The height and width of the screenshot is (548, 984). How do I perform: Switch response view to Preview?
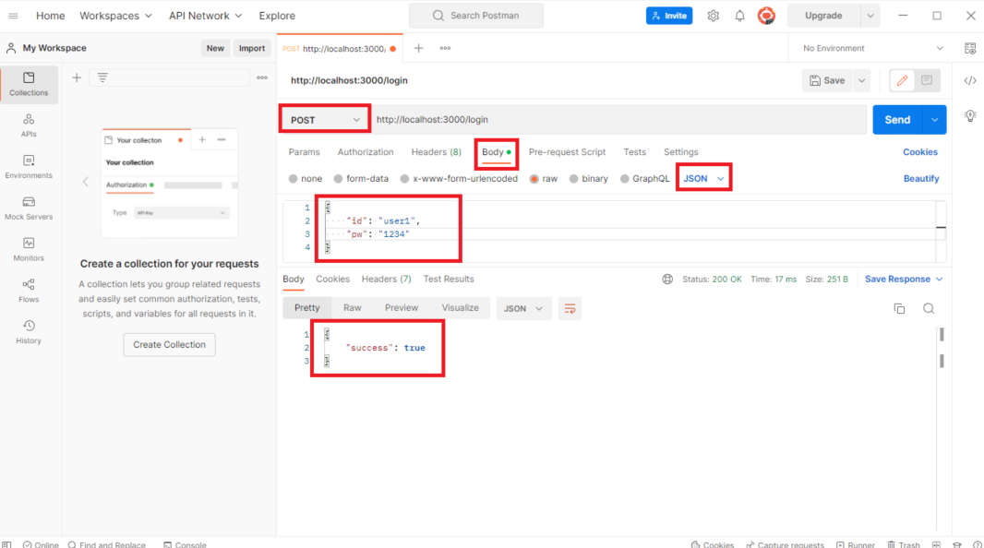pyautogui.click(x=402, y=308)
